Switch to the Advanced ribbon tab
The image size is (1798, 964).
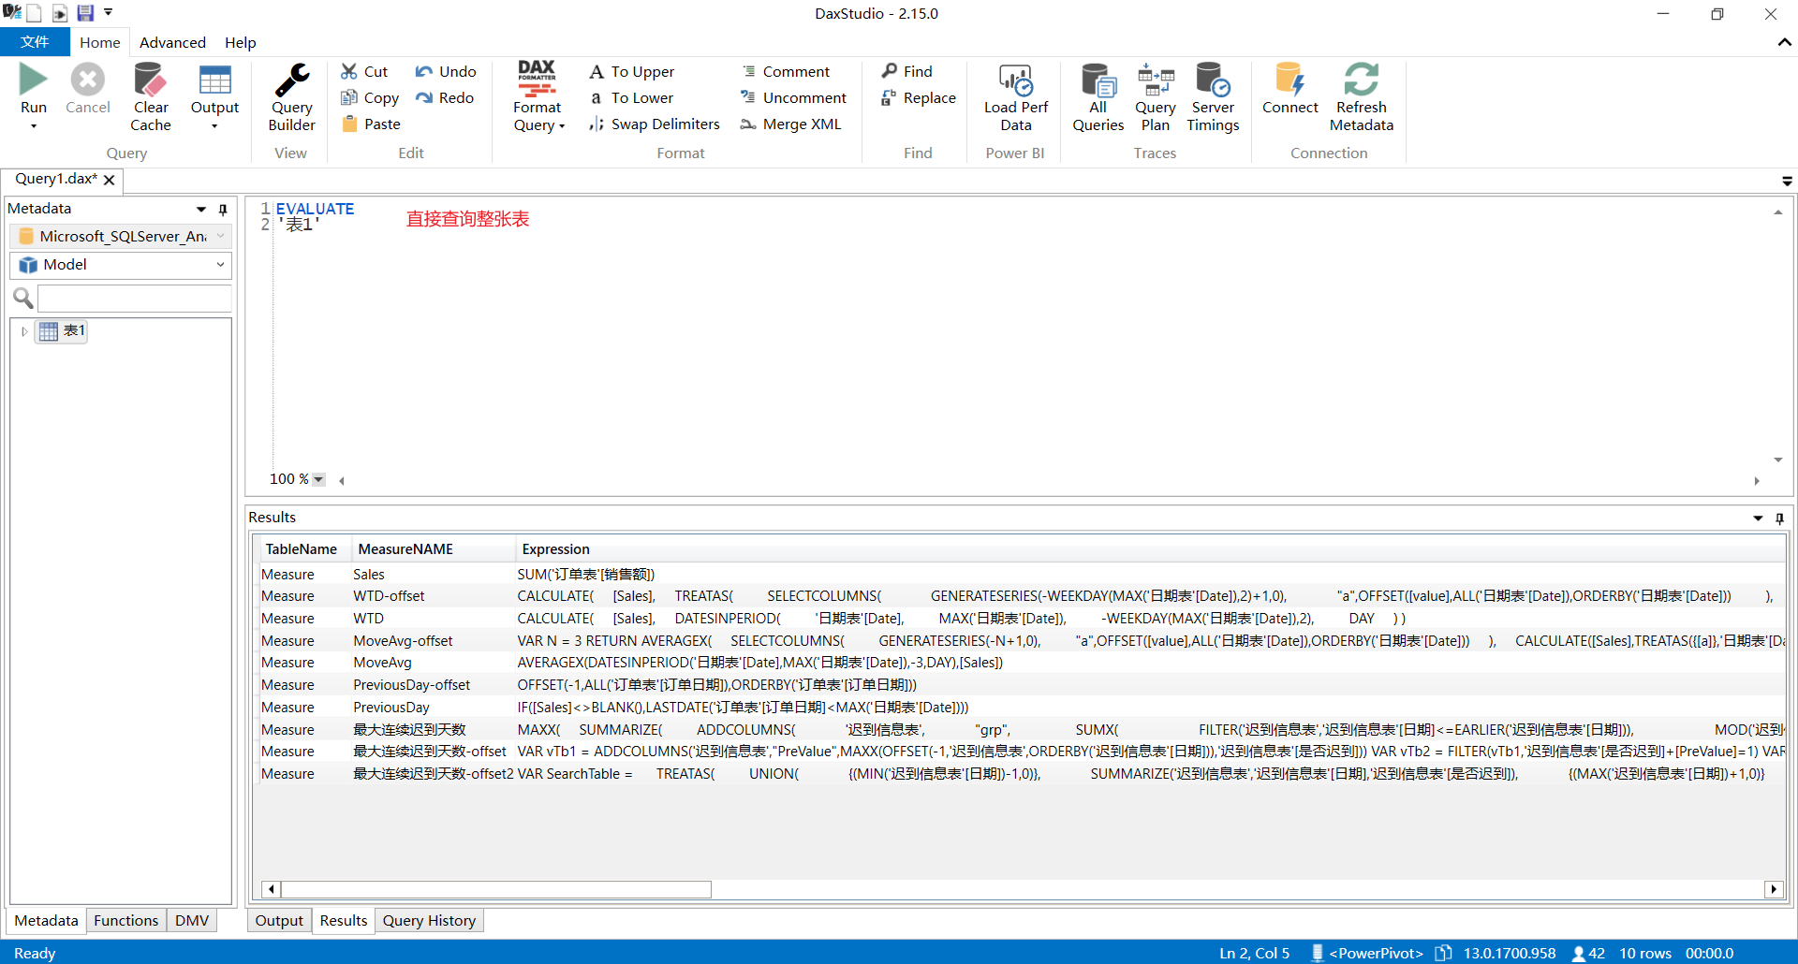click(x=172, y=42)
